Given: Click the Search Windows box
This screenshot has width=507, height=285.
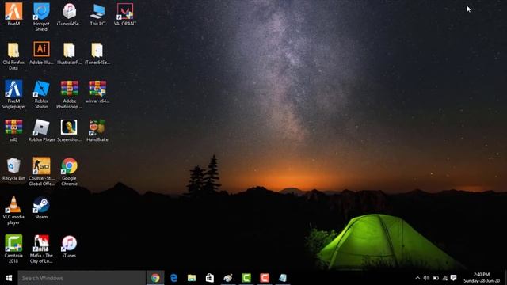Looking at the screenshot, I should 82,278.
